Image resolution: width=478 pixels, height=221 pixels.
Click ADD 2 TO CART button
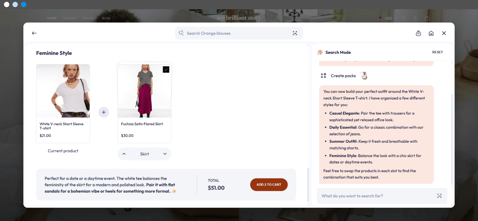(269, 184)
